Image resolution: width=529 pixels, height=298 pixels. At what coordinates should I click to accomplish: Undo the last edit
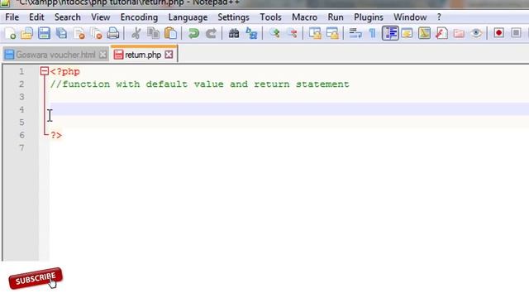[193, 33]
